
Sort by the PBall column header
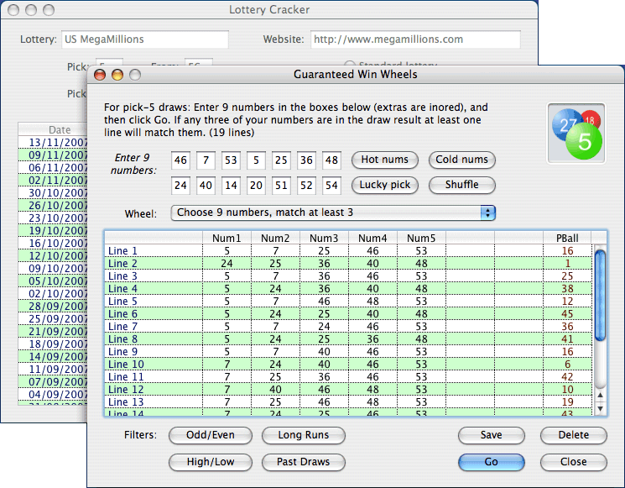tap(567, 239)
